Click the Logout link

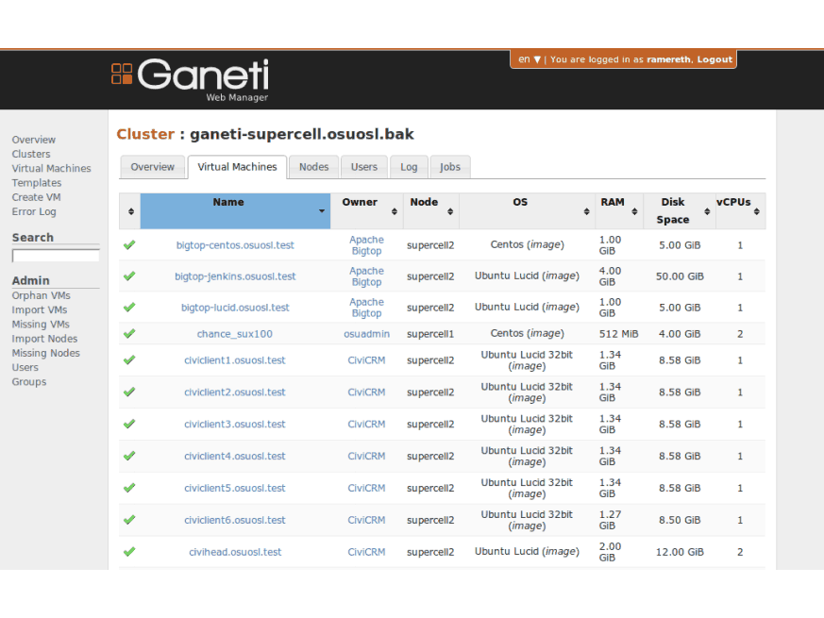pos(715,59)
